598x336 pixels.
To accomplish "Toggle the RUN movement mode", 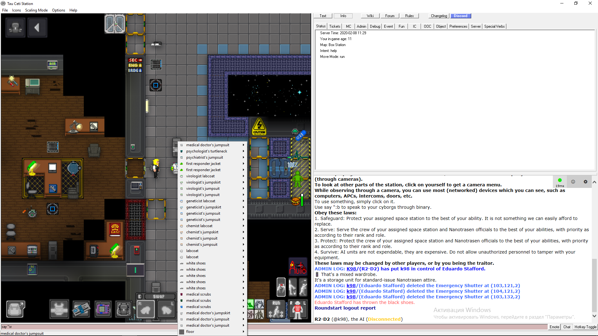I will tap(276, 309).
